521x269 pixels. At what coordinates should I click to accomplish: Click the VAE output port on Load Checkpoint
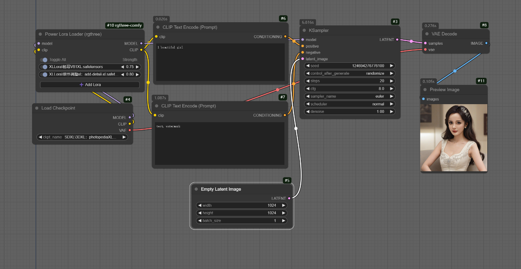(130, 130)
